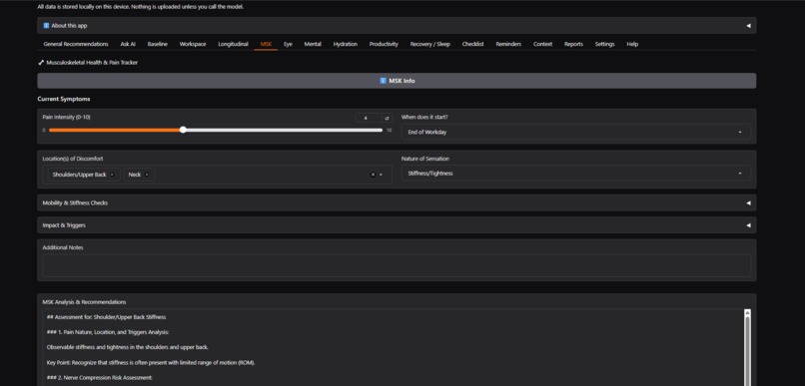805x386 pixels.
Task: Click the Pain Intensity number field
Action: click(x=369, y=118)
